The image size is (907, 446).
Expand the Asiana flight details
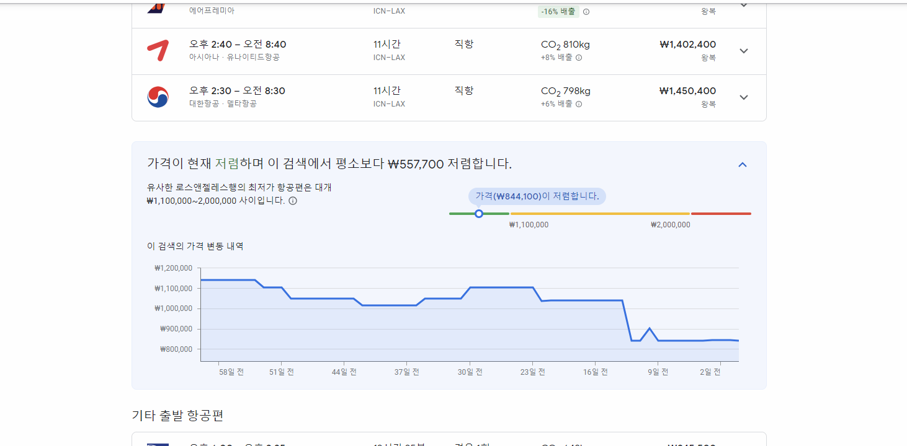point(743,51)
